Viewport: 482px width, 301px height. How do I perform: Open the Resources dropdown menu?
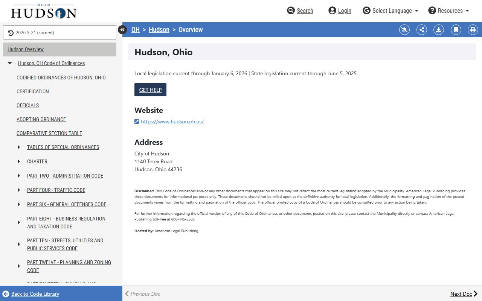(448, 11)
